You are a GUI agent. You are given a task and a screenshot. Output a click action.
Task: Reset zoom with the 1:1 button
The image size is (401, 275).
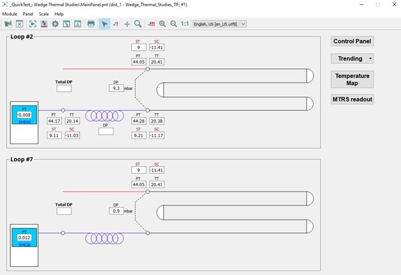click(185, 24)
